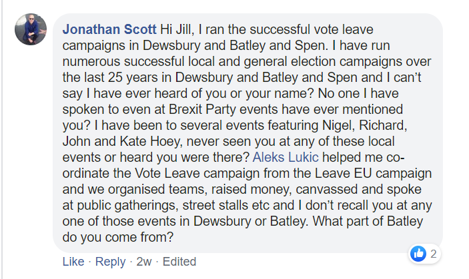Open the 2w timestamp link
469x279 pixels.
point(143,262)
